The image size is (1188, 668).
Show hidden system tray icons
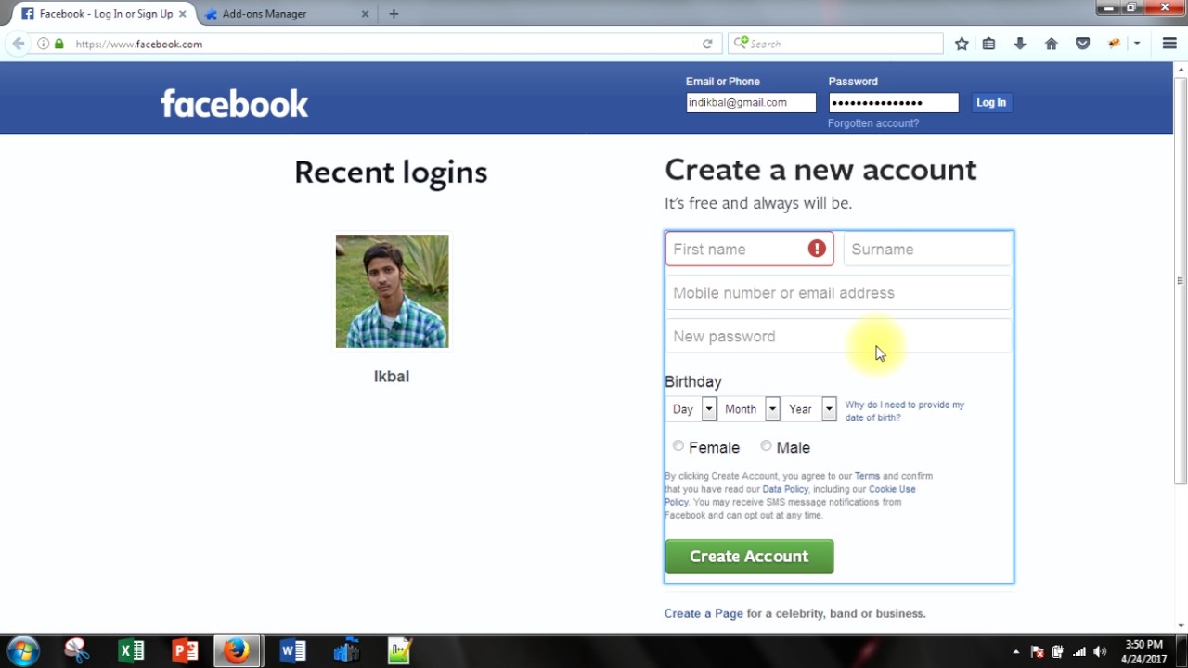click(x=1015, y=651)
